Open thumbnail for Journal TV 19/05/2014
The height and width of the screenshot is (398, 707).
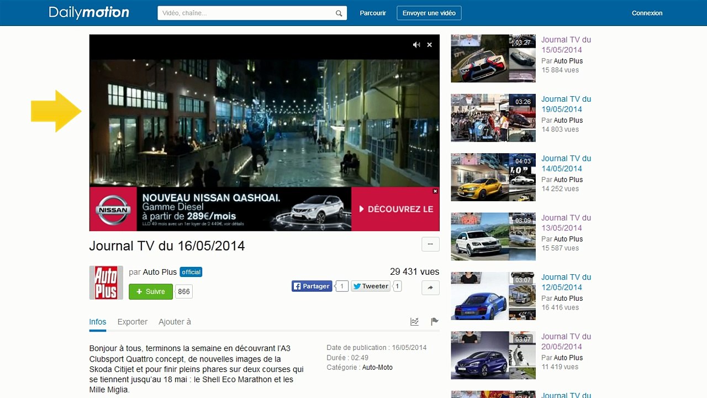click(493, 118)
